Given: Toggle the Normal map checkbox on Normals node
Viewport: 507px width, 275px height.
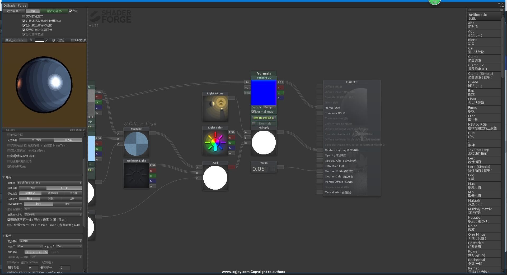Looking at the screenshot, I should pyautogui.click(x=253, y=112).
